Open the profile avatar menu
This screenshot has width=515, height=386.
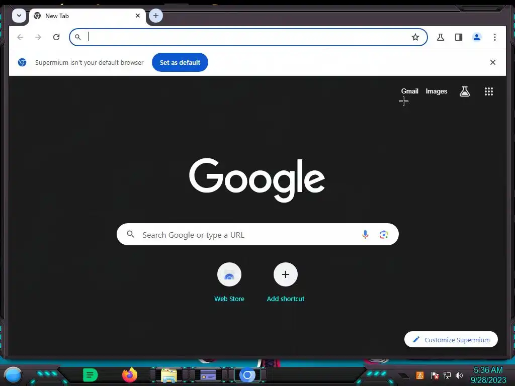pos(477,37)
